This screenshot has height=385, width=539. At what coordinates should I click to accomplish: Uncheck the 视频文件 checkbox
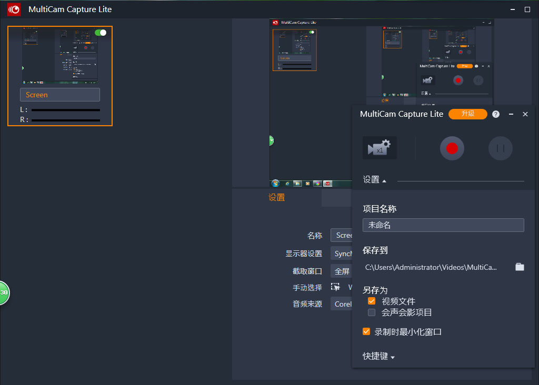372,301
